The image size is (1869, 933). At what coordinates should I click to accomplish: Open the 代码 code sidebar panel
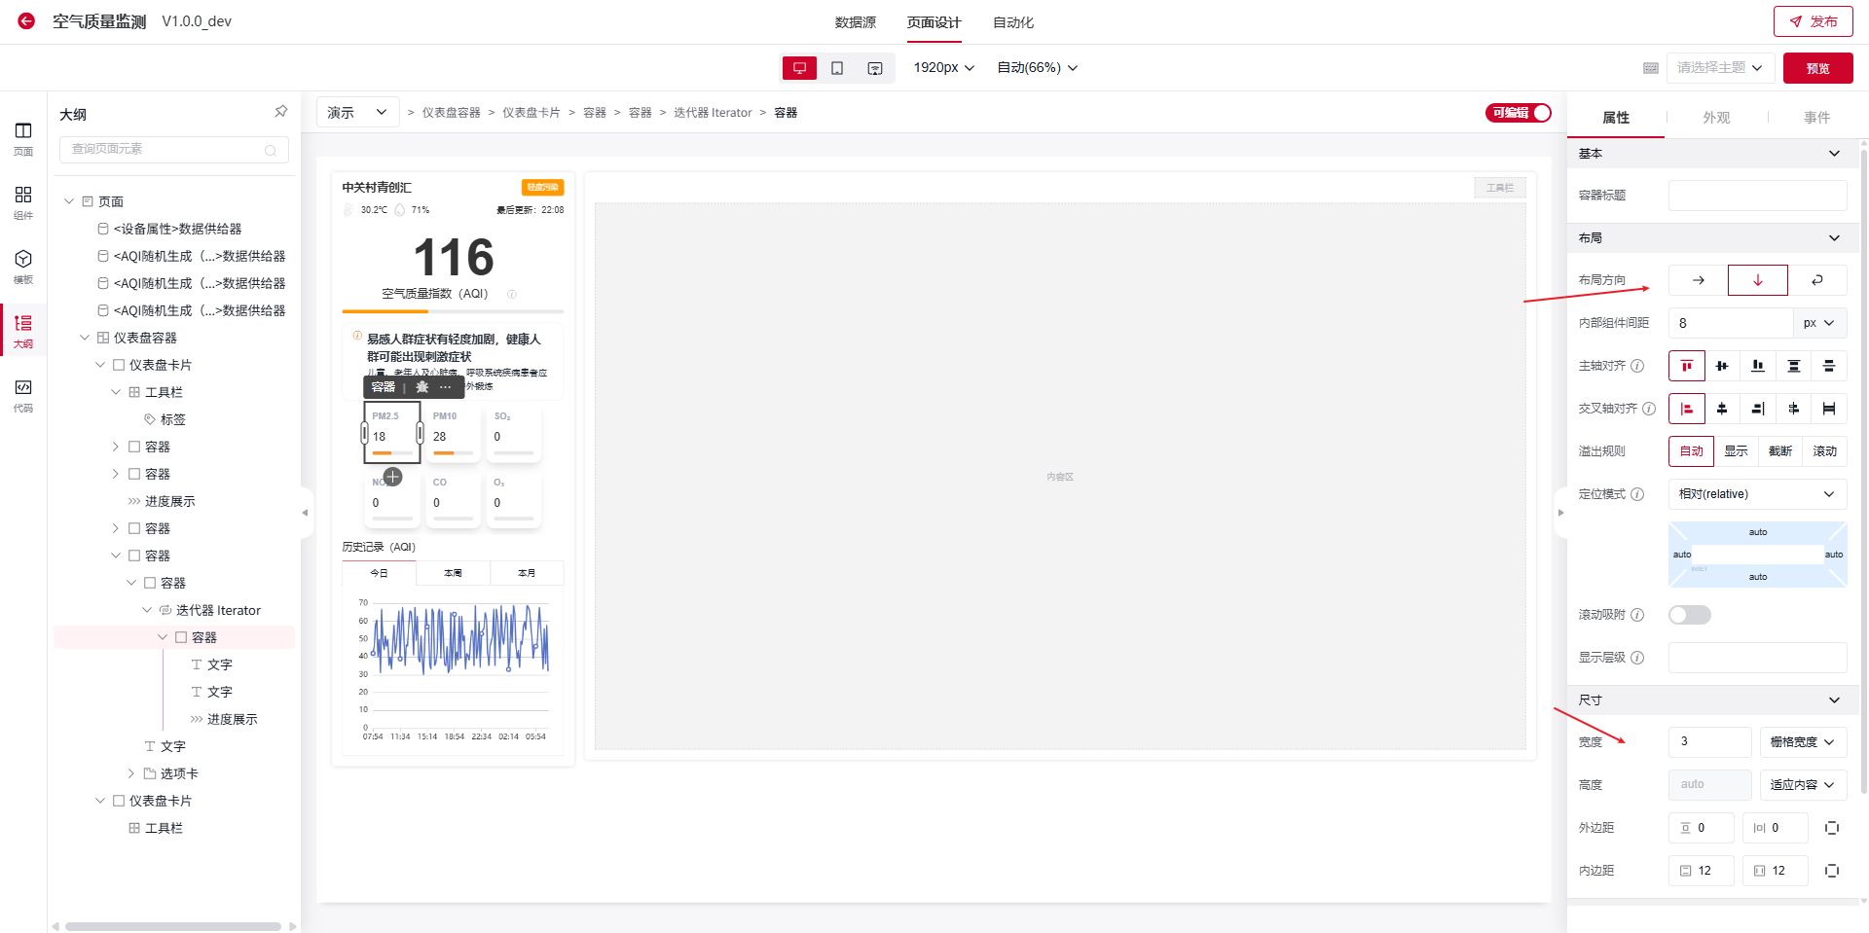(23, 395)
